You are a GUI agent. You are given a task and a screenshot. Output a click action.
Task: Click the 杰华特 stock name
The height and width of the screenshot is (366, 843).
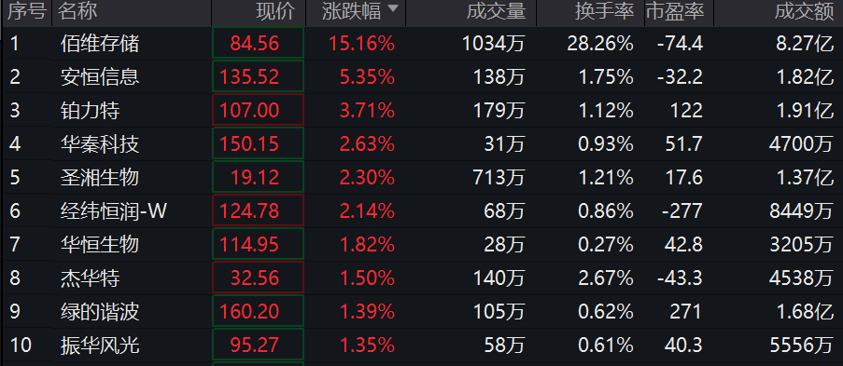[x=90, y=278]
